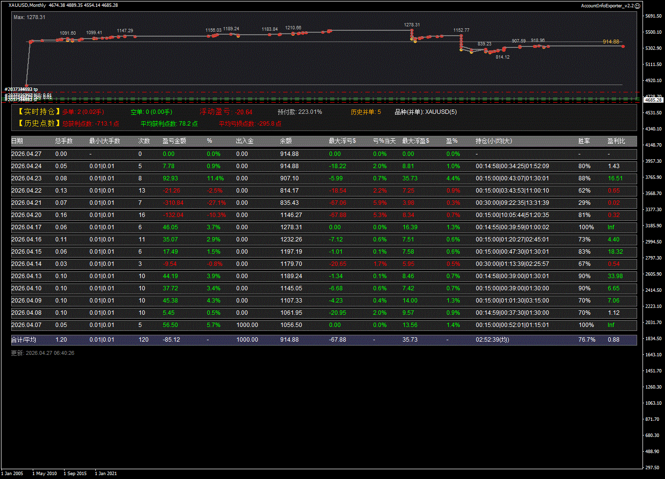The image size is (665, 479).
Task: Click the 4685.28 current price tag
Action: point(653,100)
